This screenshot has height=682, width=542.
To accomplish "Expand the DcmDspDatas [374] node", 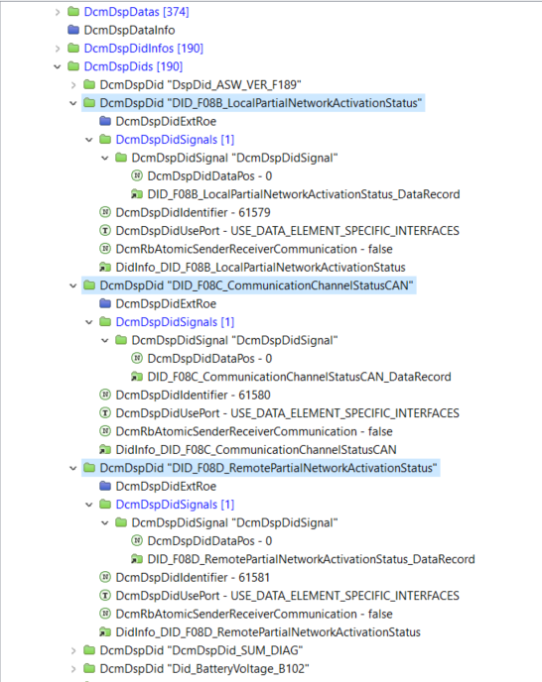I will (58, 12).
